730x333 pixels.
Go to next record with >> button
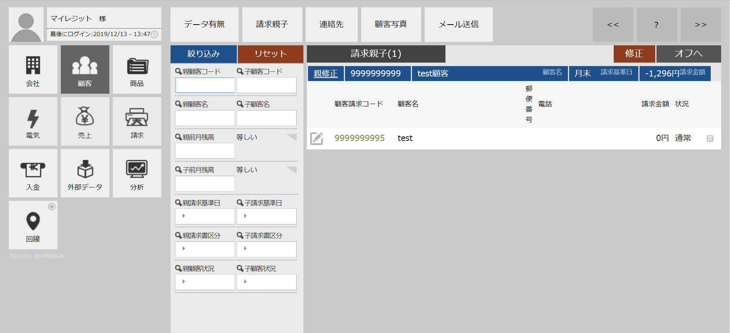701,25
